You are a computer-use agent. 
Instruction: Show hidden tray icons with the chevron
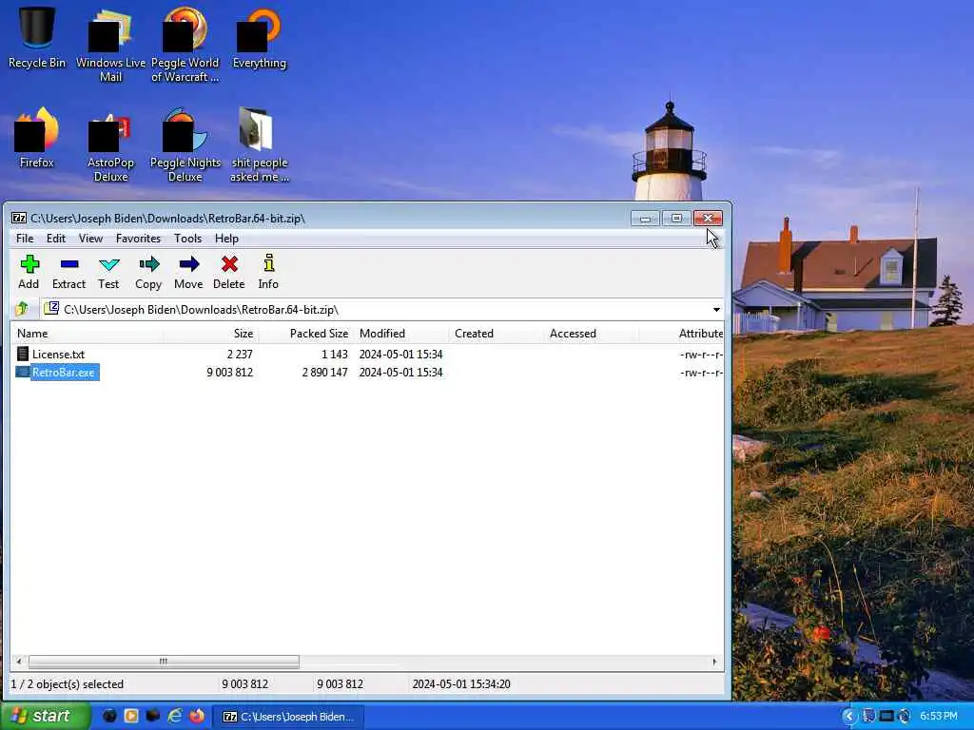point(849,716)
